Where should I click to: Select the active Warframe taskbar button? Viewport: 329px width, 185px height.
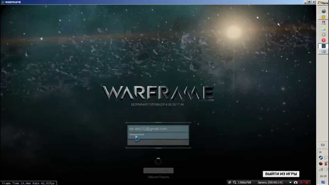(x=324, y=46)
